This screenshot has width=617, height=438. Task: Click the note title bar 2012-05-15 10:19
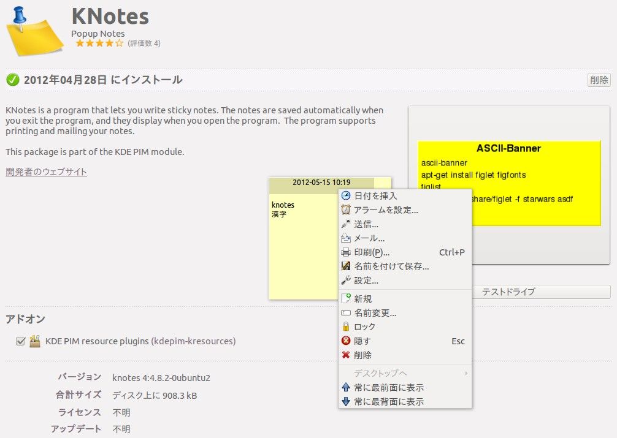click(x=321, y=183)
